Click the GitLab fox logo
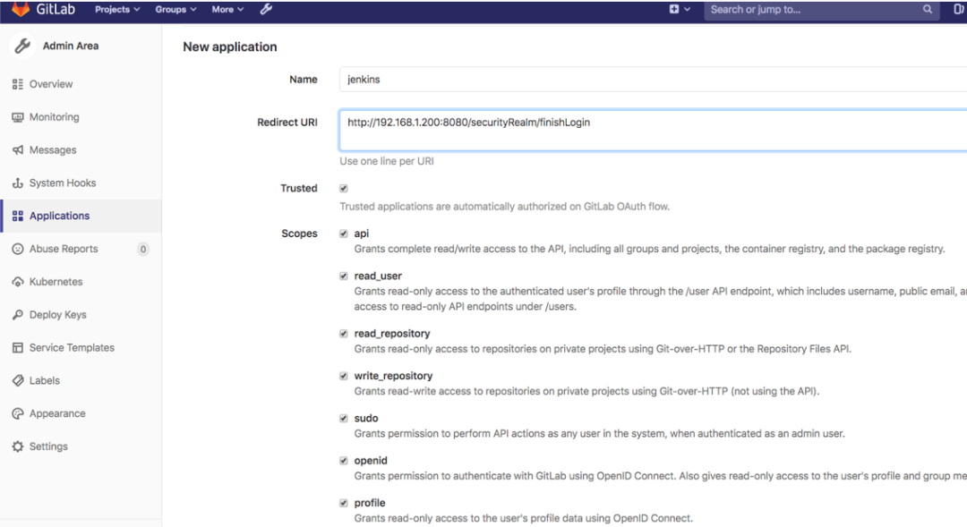This screenshot has height=527, width=967. coord(21,10)
